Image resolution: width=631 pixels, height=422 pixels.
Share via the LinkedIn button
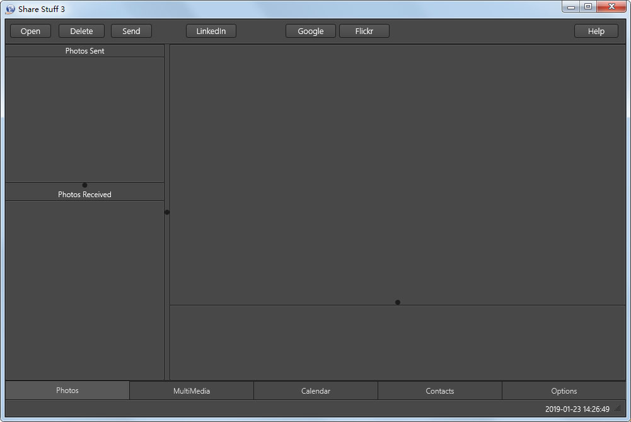click(211, 31)
